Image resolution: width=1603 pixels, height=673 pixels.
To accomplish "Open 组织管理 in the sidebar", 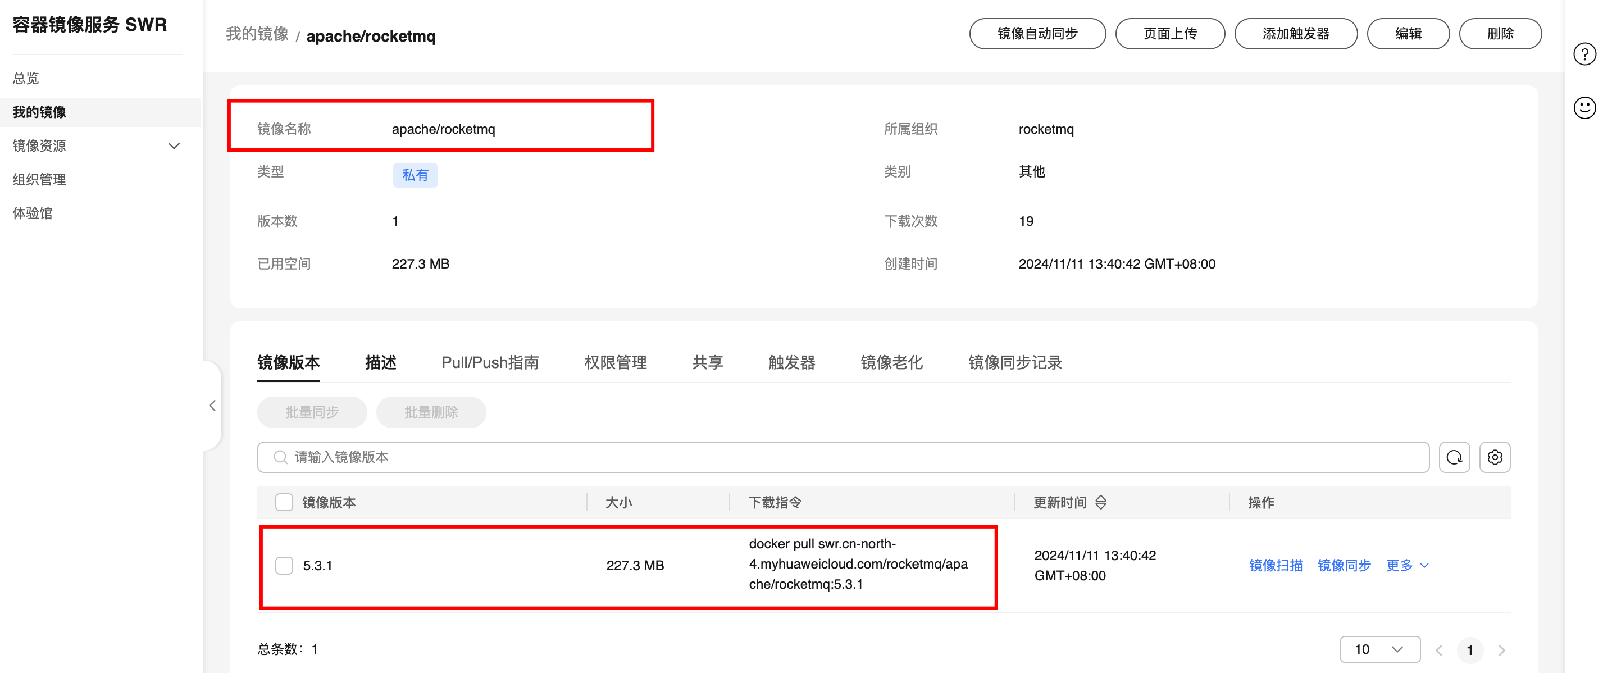I will click(x=39, y=179).
